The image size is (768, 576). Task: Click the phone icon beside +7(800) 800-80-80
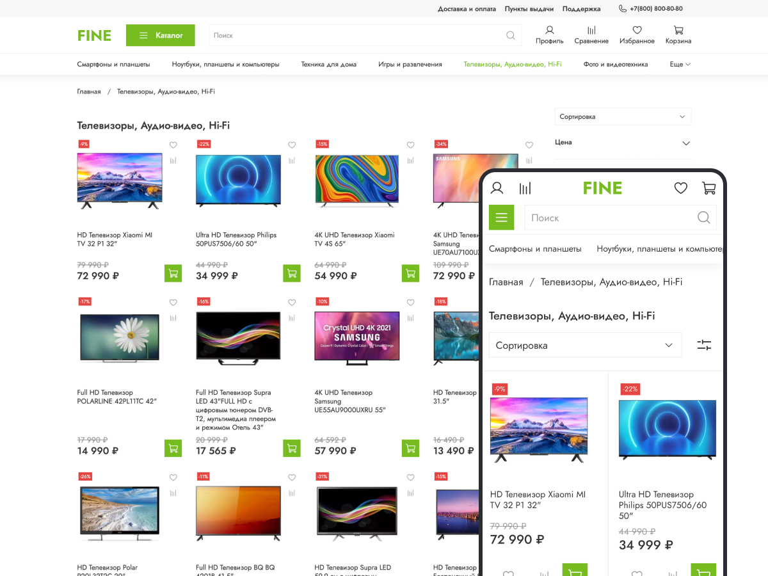pyautogui.click(x=623, y=9)
